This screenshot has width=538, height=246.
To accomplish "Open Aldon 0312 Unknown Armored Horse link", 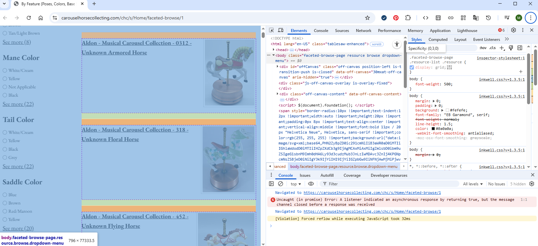I will point(136,48).
